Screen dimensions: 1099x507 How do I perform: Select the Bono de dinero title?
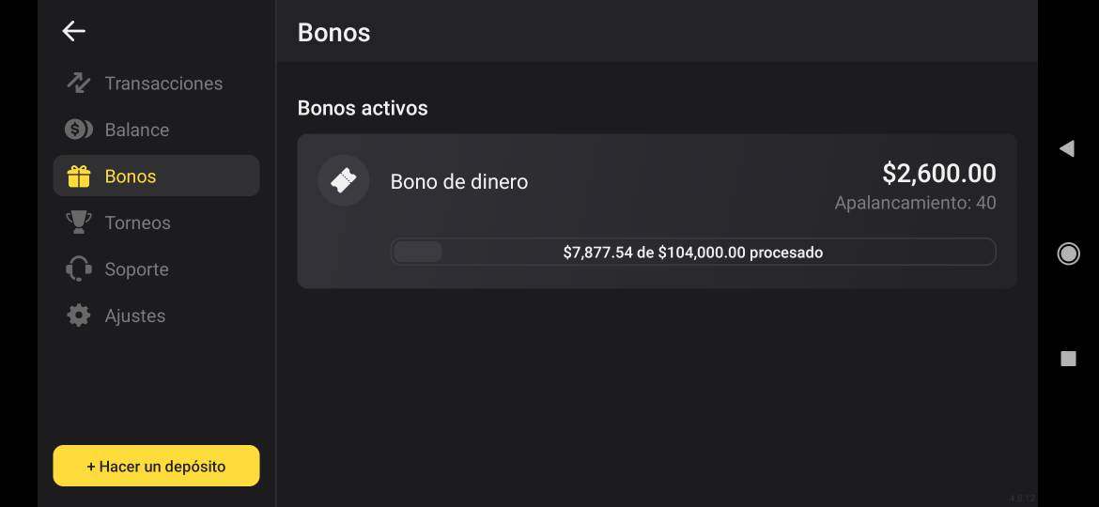[459, 181]
